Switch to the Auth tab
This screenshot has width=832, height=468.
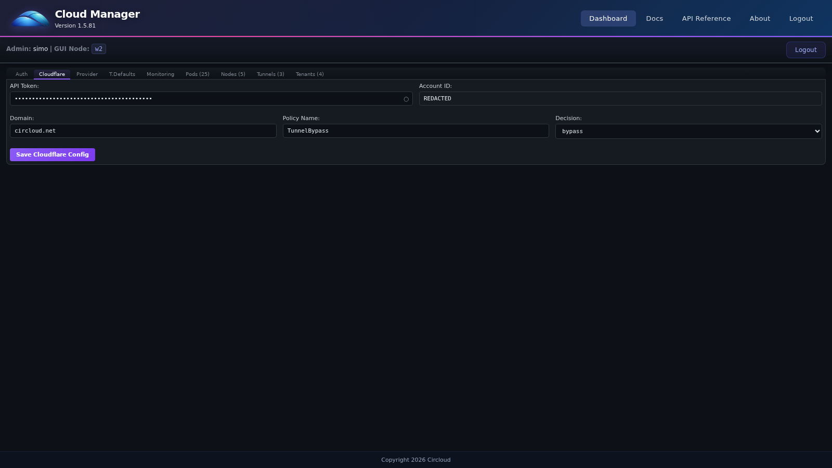click(x=21, y=74)
